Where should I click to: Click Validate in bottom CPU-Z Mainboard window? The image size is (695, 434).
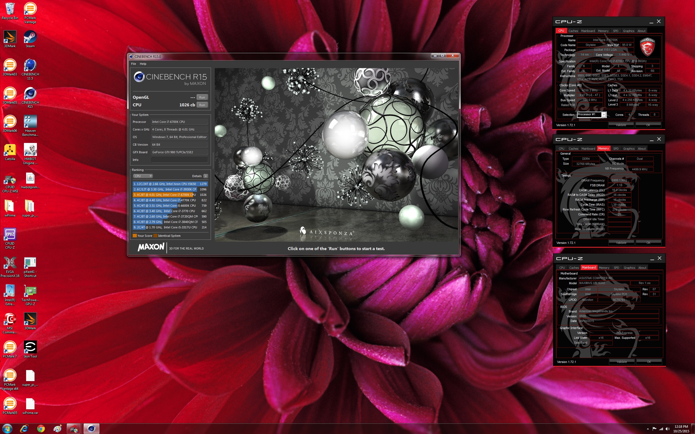click(x=622, y=362)
